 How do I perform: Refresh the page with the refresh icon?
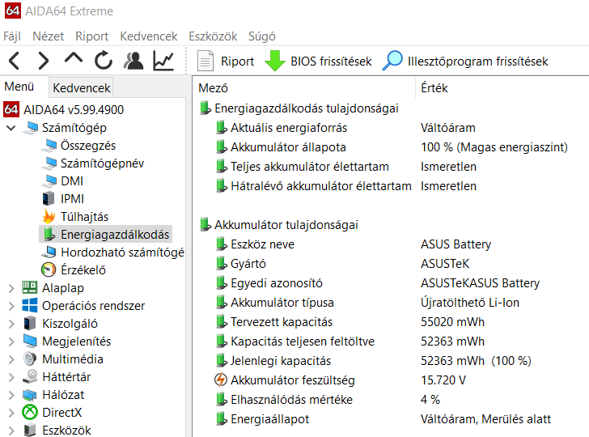[104, 61]
